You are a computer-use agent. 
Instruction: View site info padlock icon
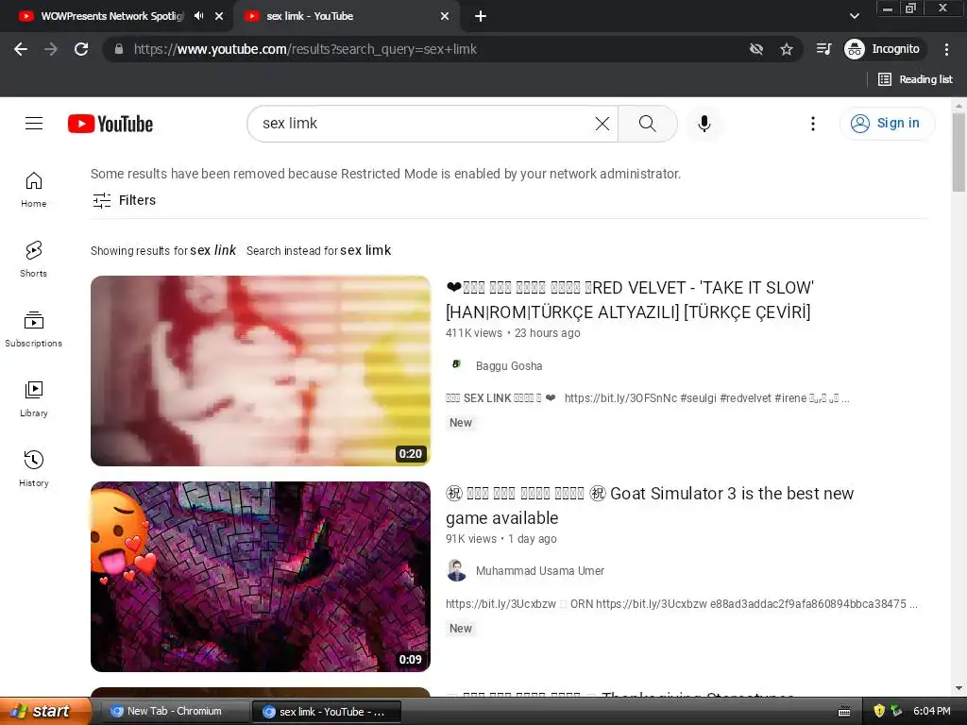click(119, 49)
